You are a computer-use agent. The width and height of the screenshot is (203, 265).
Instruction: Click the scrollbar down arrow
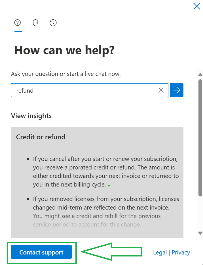coord(200,233)
